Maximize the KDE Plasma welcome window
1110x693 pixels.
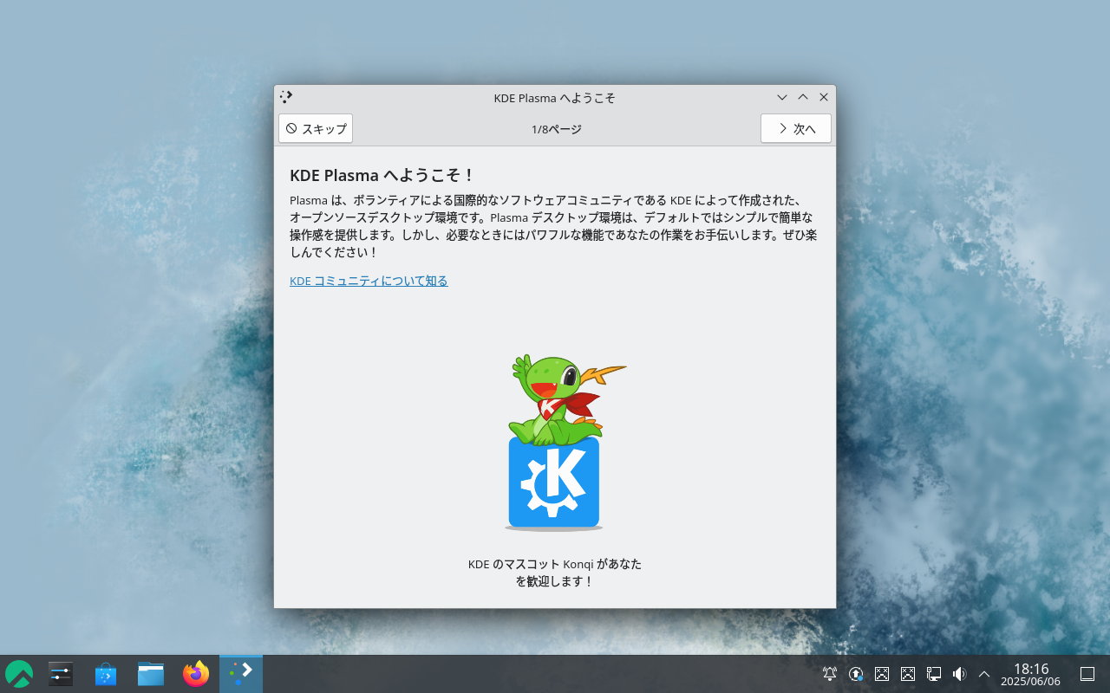[803, 97]
